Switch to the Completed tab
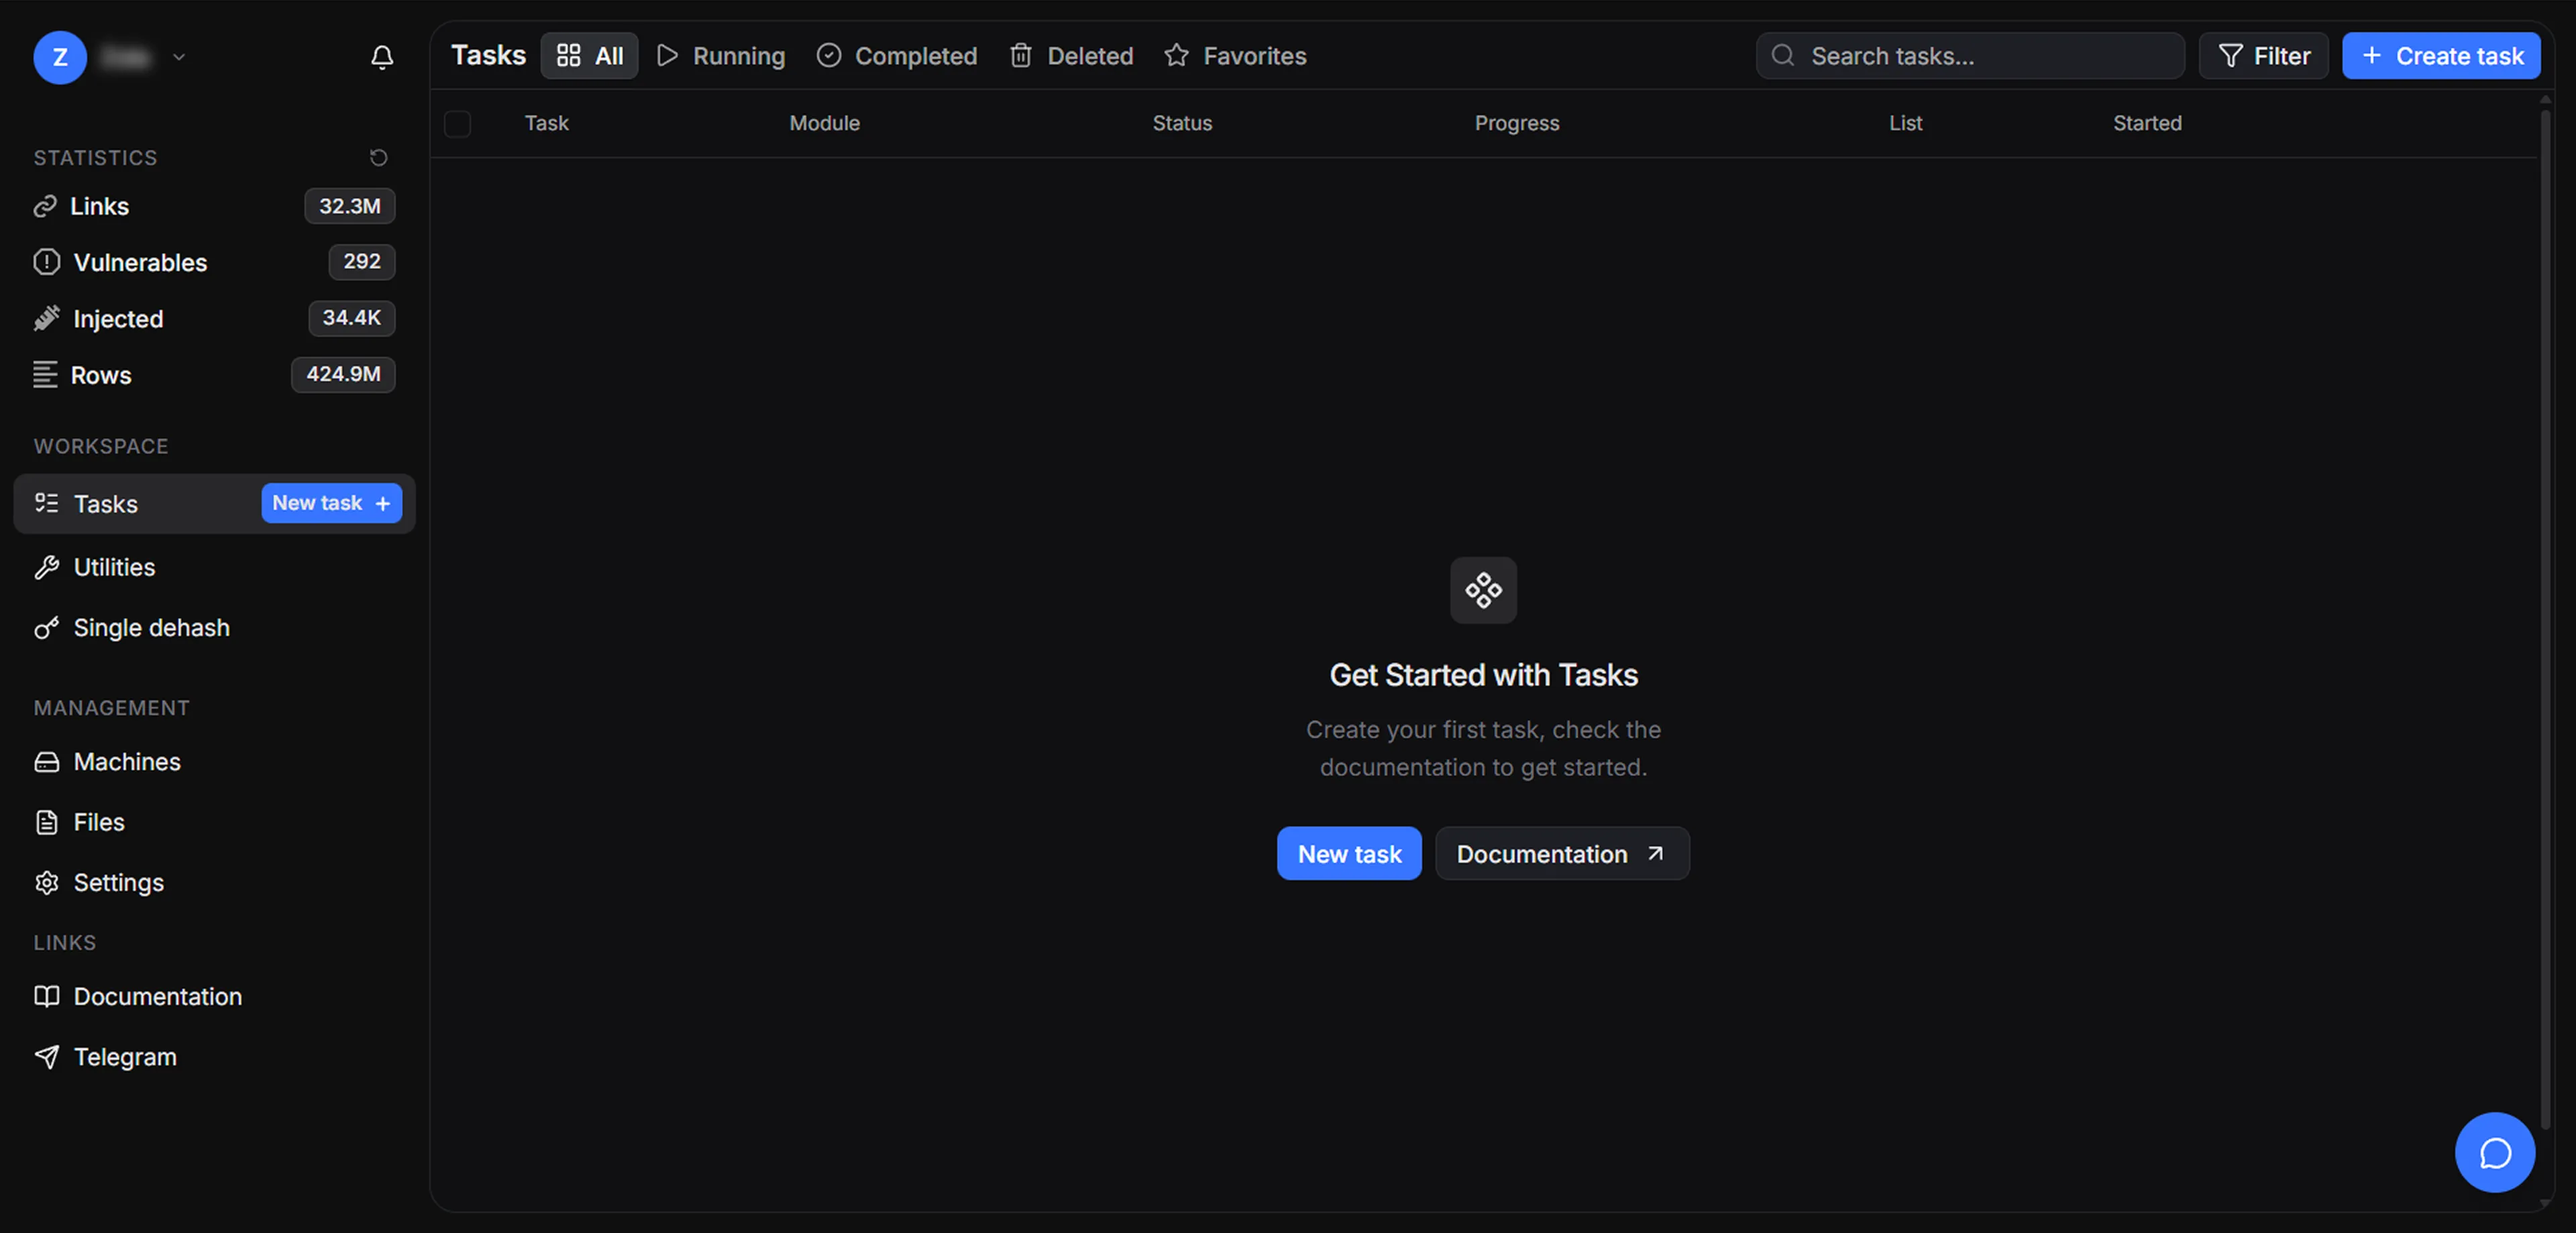 [897, 56]
